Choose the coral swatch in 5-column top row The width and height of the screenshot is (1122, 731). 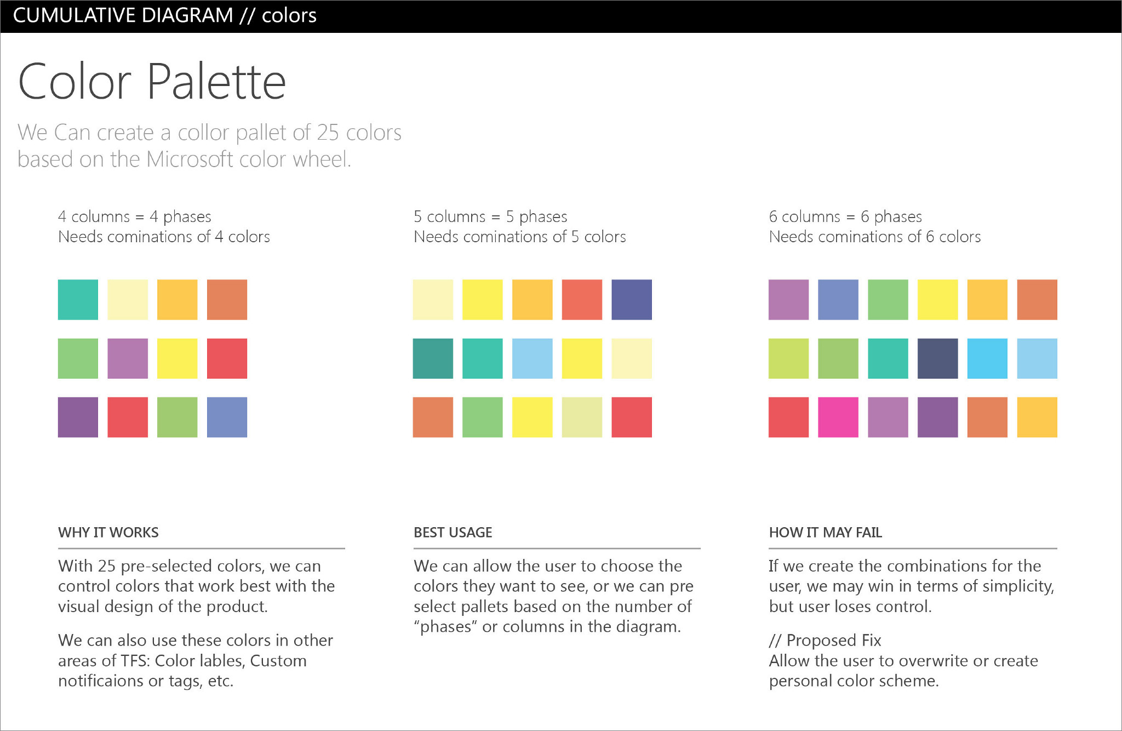(x=582, y=300)
